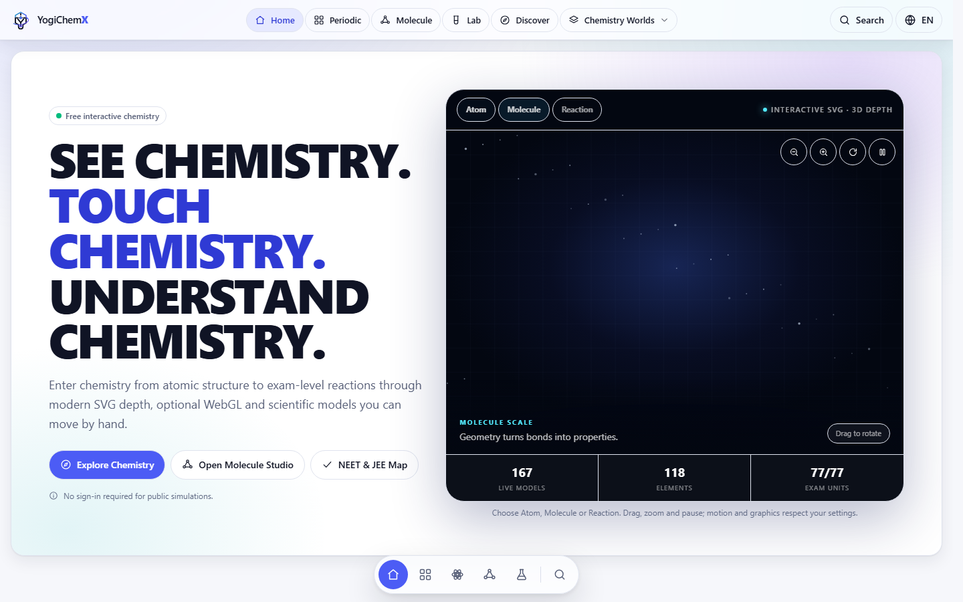Click Explore Chemistry button

click(107, 465)
